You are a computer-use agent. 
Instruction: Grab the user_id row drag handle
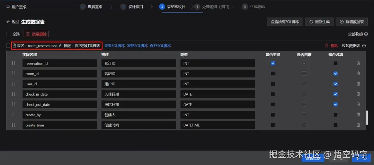(14, 84)
